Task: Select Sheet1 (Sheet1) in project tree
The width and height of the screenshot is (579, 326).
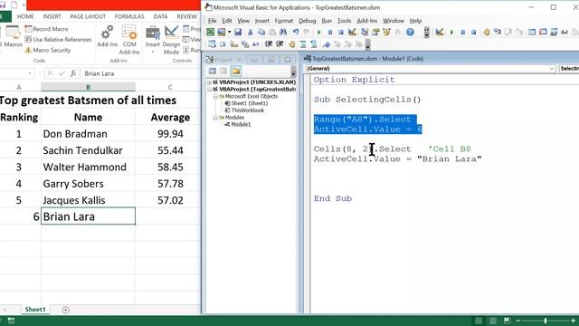Action: click(246, 103)
